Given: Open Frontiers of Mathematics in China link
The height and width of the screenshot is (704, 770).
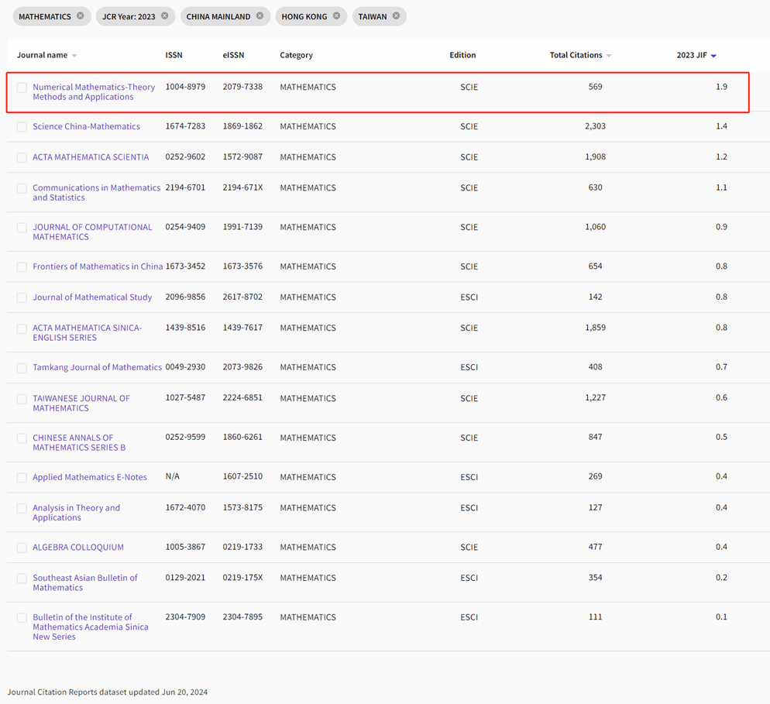Looking at the screenshot, I should pos(98,266).
